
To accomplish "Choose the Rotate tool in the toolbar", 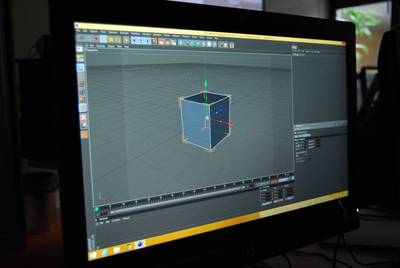I will (118, 40).
